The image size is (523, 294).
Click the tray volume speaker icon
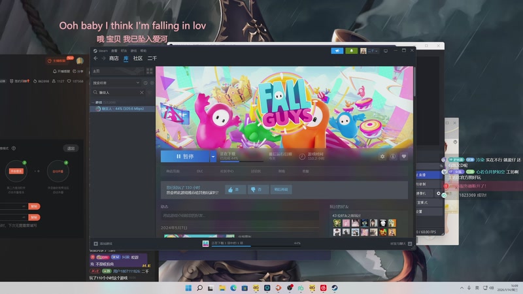click(x=492, y=288)
